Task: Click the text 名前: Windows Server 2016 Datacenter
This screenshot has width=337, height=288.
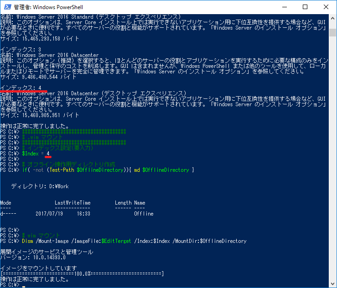Action: pyautogui.click(x=49, y=55)
